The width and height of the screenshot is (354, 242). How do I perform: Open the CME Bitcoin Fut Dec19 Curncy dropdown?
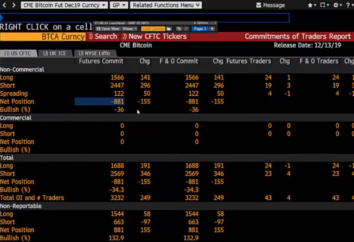pyautogui.click(x=63, y=5)
